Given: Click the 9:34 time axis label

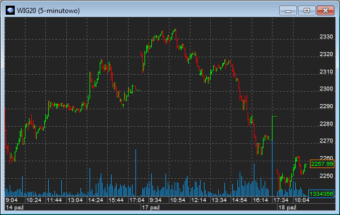Looking at the screenshot, I should (155, 200).
